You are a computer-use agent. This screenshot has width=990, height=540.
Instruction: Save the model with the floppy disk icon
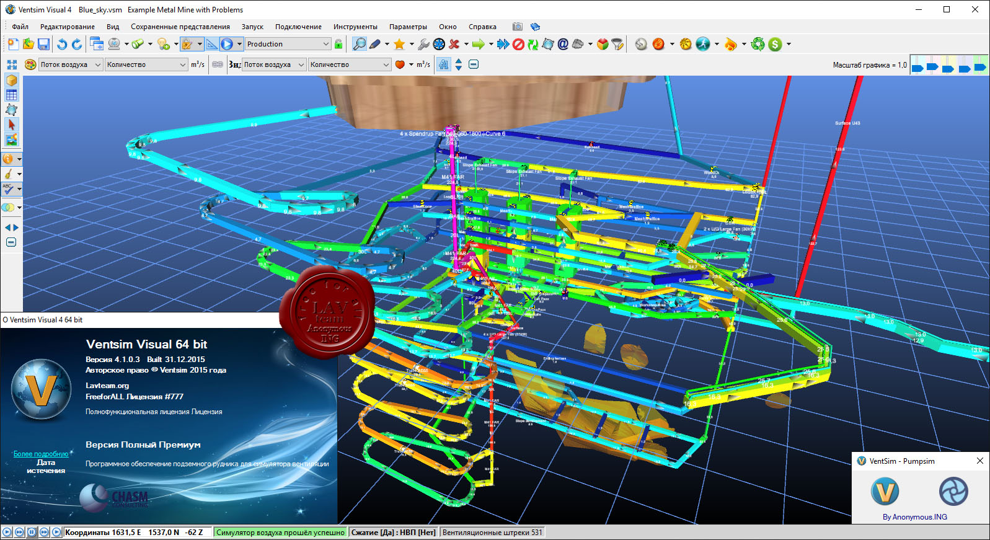click(x=43, y=44)
